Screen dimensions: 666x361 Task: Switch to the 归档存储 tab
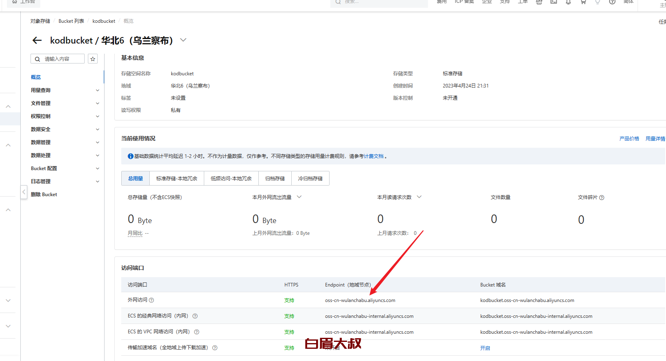(x=275, y=179)
